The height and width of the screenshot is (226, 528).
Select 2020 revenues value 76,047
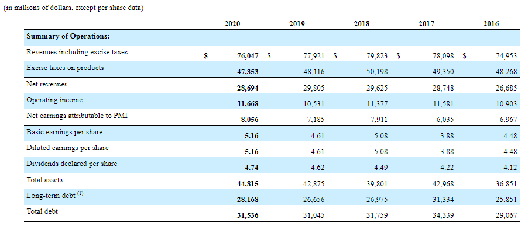pos(248,56)
